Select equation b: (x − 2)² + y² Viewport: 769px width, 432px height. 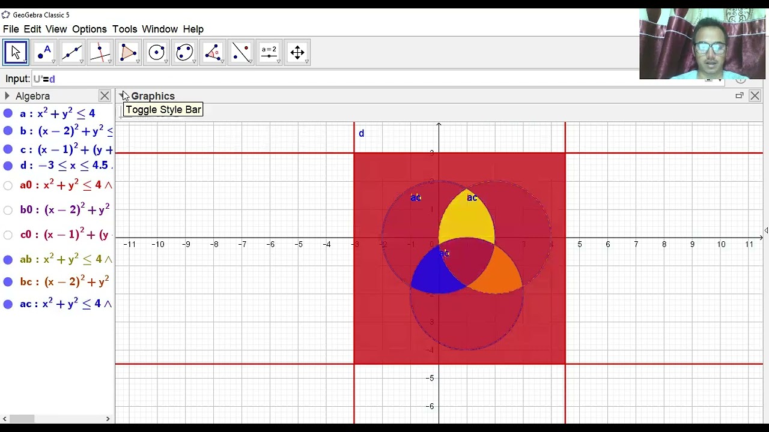pyautogui.click(x=66, y=131)
